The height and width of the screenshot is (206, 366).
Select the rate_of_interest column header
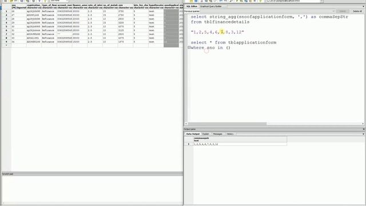[x=95, y=6]
